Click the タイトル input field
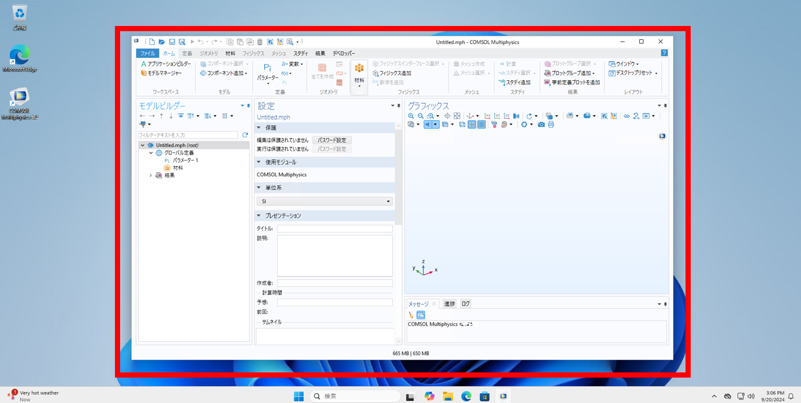This screenshot has height=403, width=801. pos(334,229)
